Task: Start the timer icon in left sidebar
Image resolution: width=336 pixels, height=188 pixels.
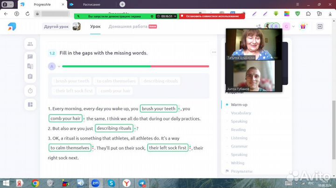Action: pyautogui.click(x=30, y=90)
